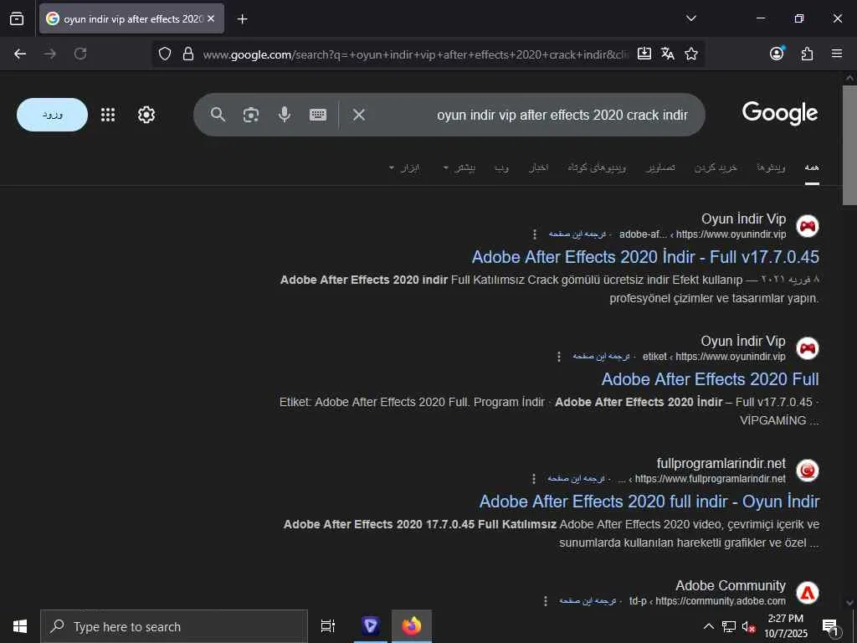Click the address bar URL field
The height and width of the screenshot is (643, 857).
click(415, 54)
